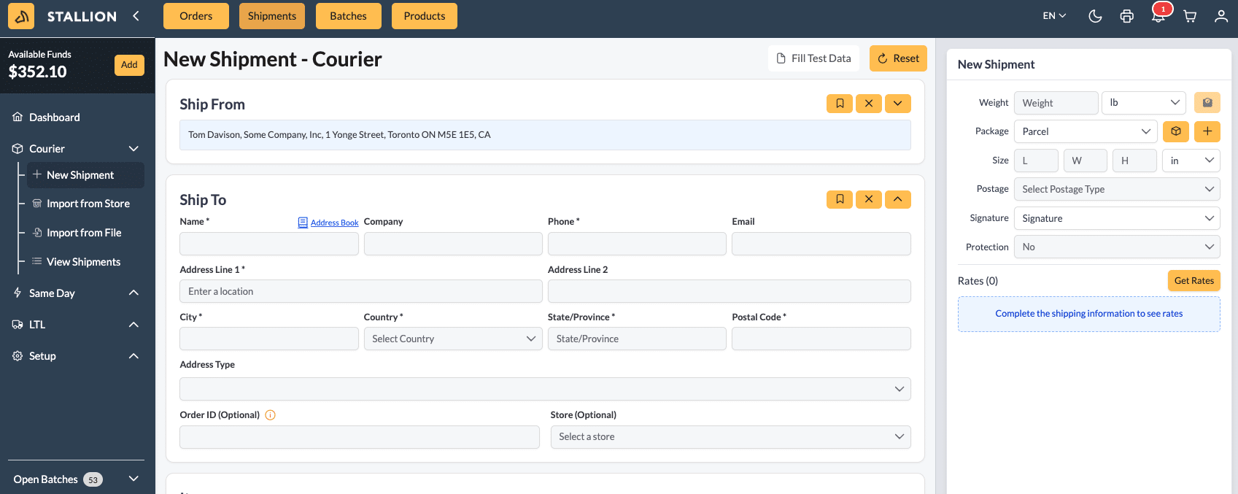This screenshot has height=494, width=1238.
Task: Open user account profile icon
Action: point(1220,16)
